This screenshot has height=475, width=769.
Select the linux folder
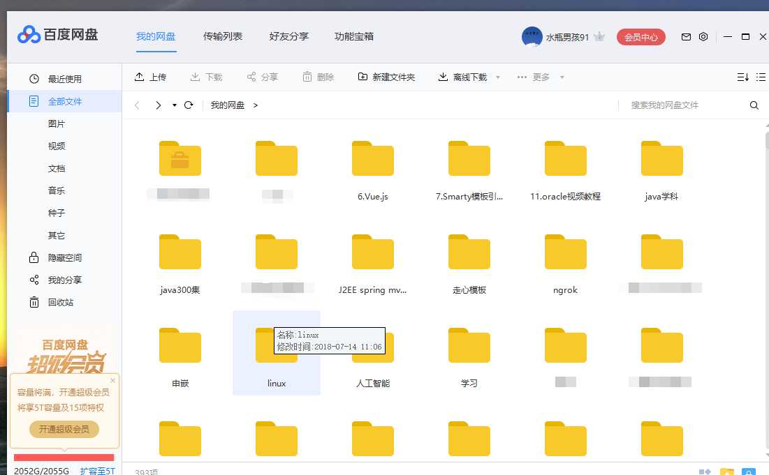[x=277, y=353]
